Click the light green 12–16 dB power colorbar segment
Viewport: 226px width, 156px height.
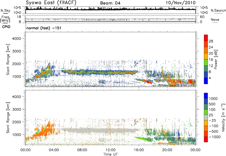(206, 63)
